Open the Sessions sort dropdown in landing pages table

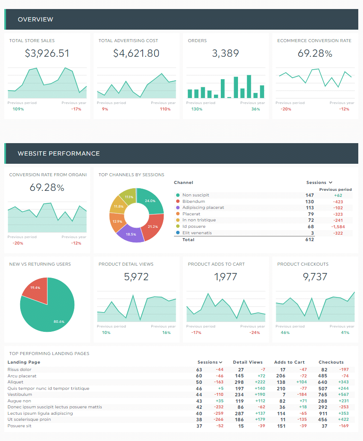(210, 362)
